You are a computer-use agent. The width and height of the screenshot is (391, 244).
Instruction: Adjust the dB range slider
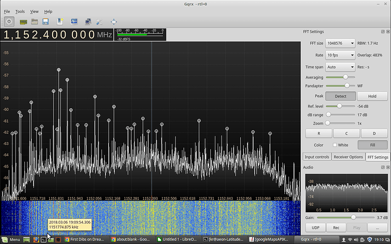(x=341, y=115)
